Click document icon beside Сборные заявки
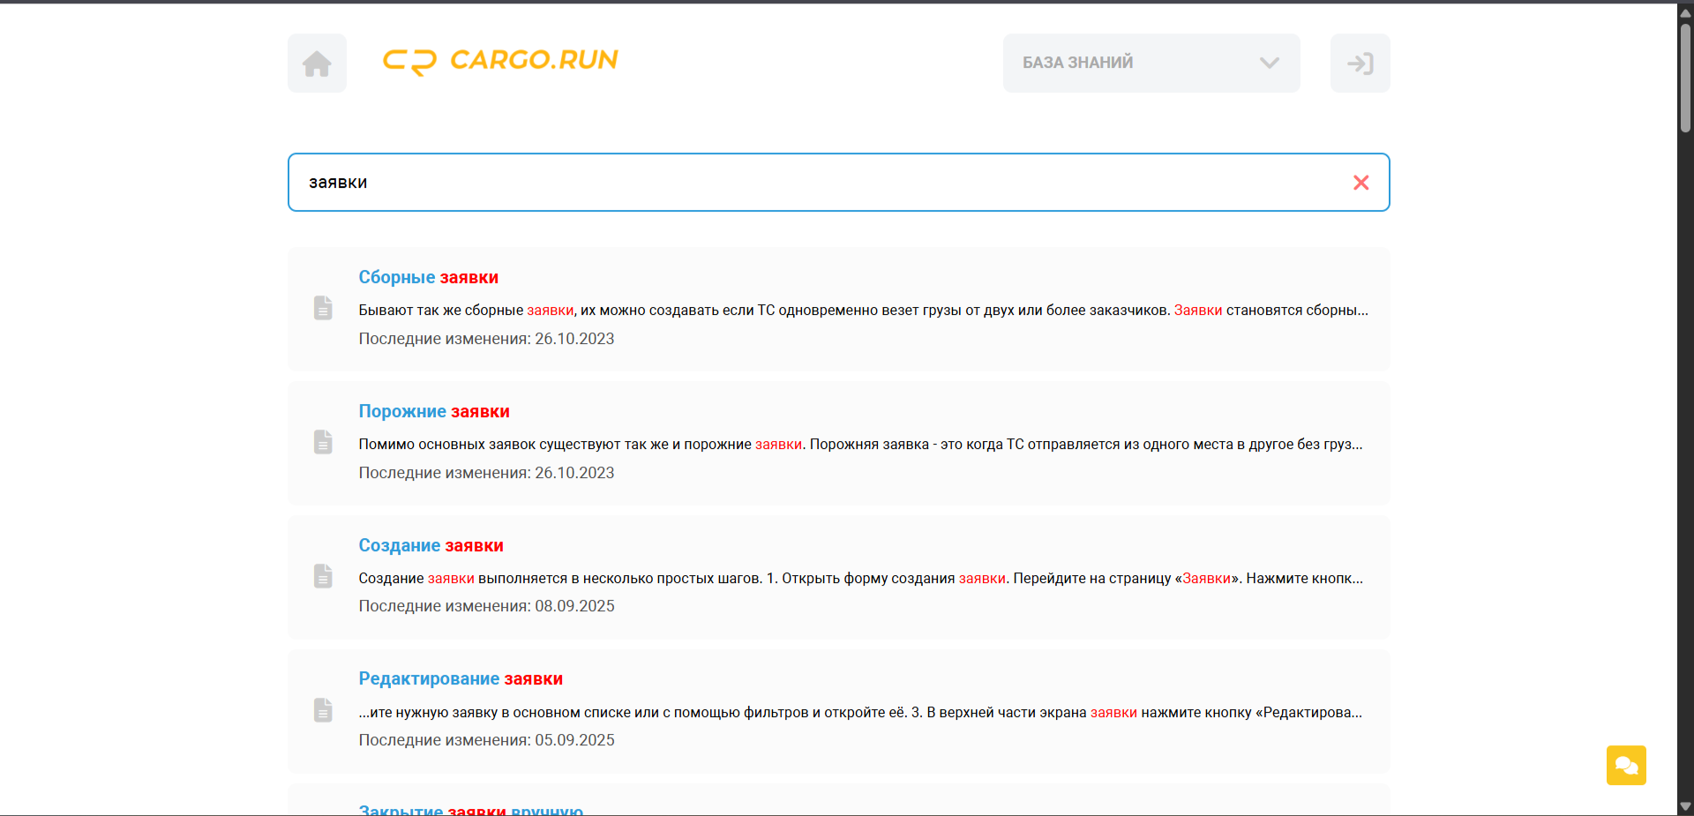 coord(323,308)
